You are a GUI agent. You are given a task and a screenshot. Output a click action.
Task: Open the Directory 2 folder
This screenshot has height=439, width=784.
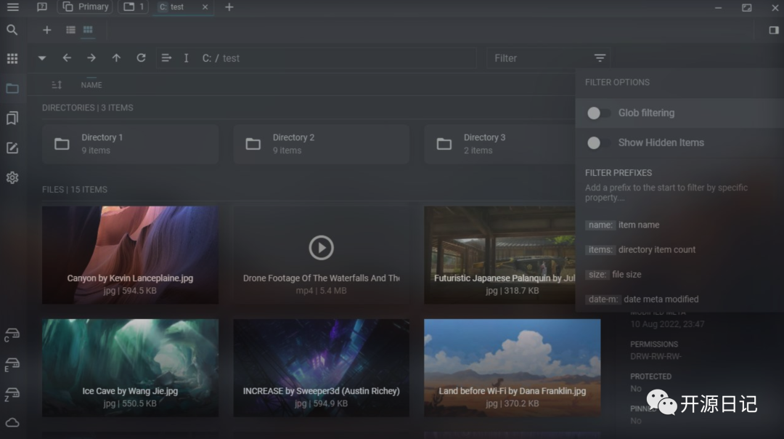[x=321, y=144]
